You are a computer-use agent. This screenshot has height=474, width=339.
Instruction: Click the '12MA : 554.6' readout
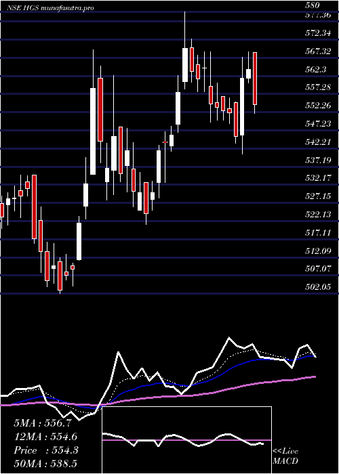point(45,437)
